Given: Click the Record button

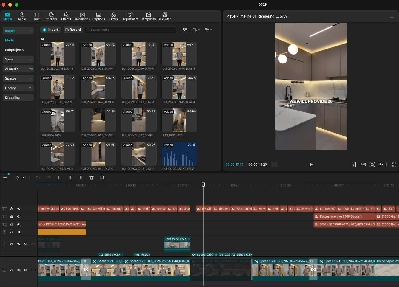Looking at the screenshot, I should [x=73, y=30].
